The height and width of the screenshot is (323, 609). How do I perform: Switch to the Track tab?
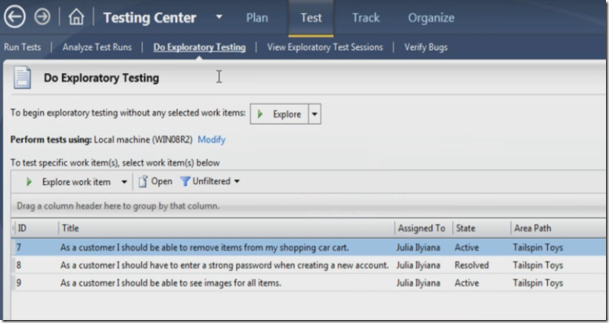click(366, 18)
